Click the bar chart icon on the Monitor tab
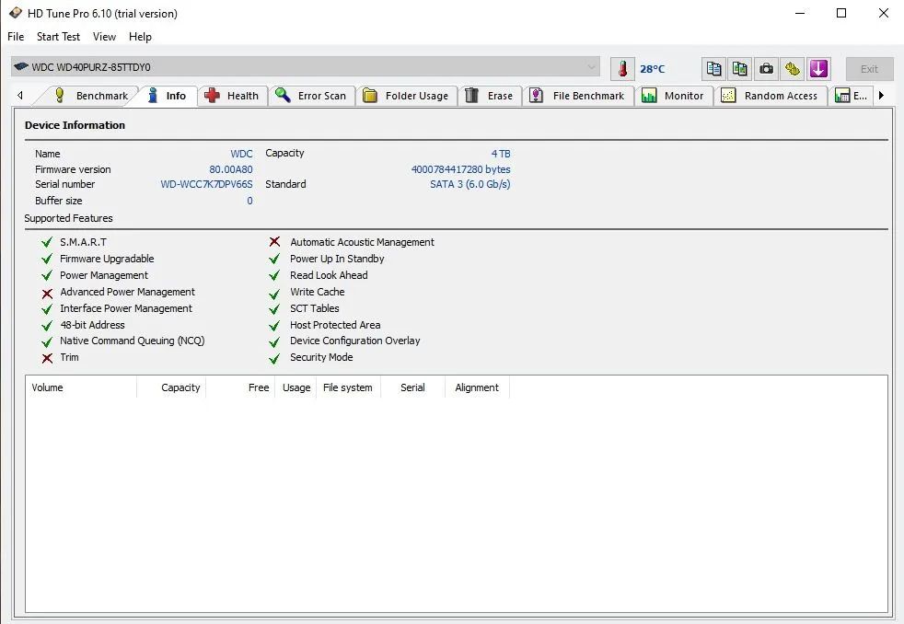Image resolution: width=904 pixels, height=624 pixels. 649,95
